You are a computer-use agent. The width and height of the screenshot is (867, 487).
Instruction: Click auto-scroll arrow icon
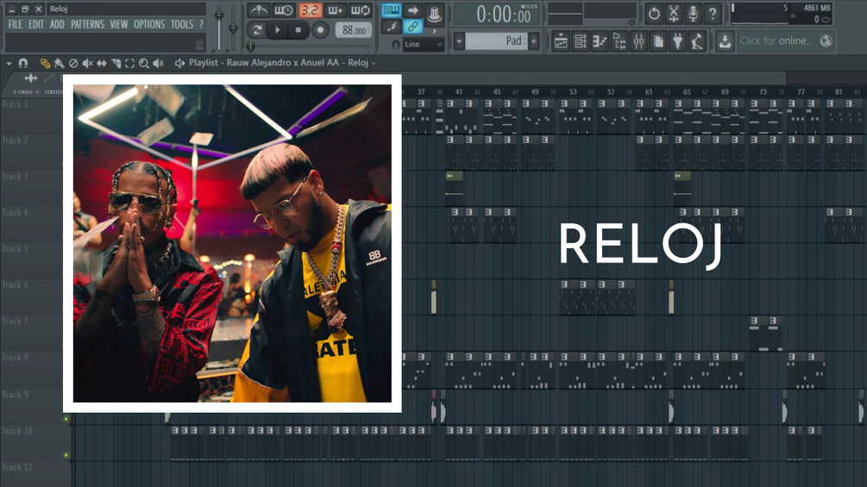click(x=412, y=10)
